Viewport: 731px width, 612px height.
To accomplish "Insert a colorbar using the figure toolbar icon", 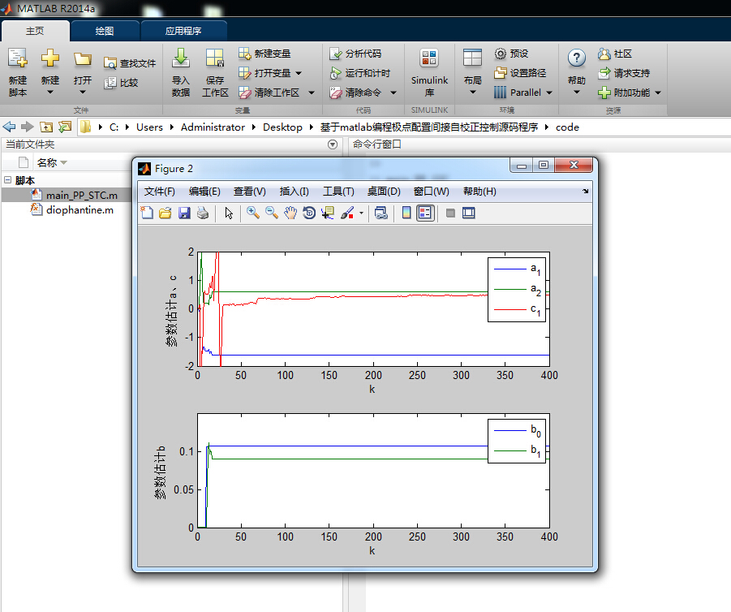I will pyautogui.click(x=406, y=213).
